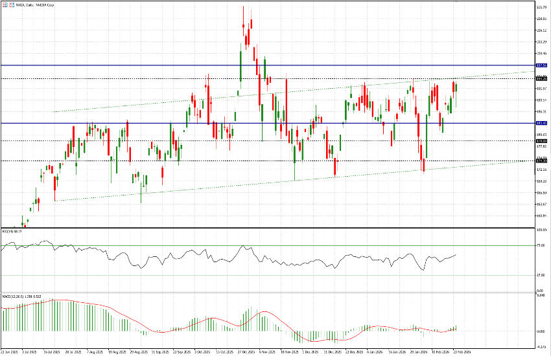Click the tallest green candle in late October
Viewport: 551px width, 356px height.
pyautogui.click(x=240, y=65)
